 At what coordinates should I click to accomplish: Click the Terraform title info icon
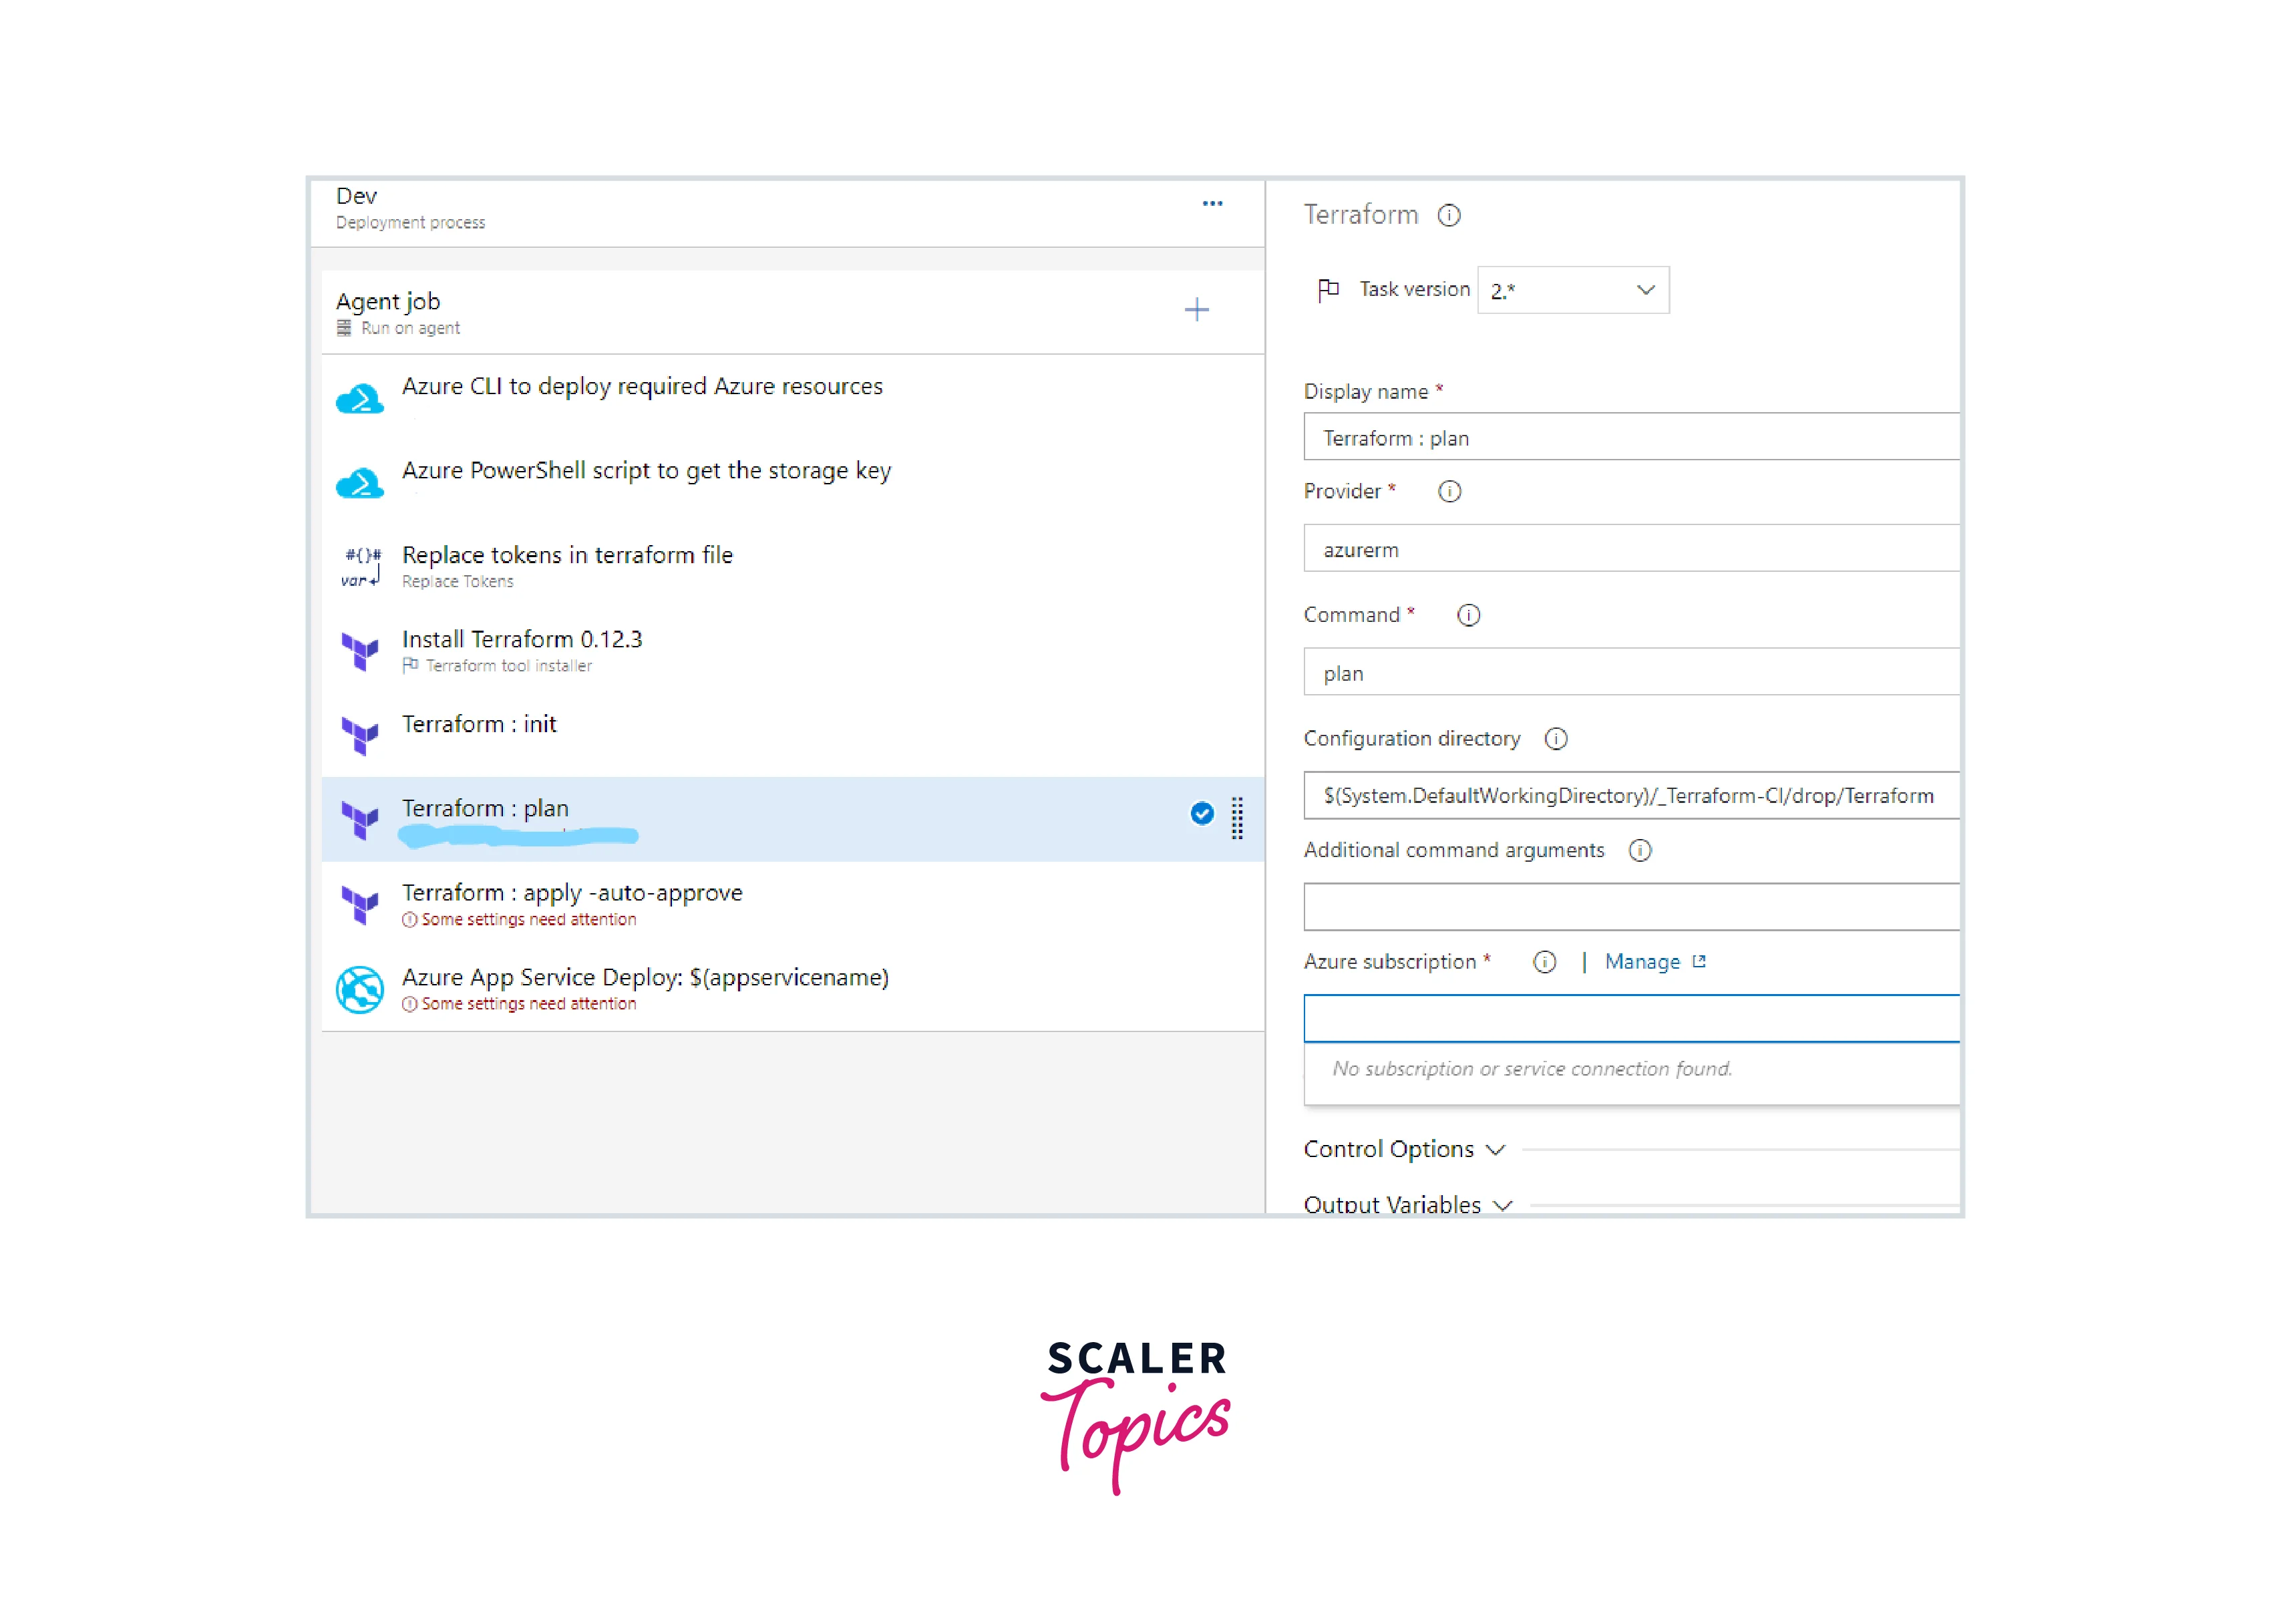tap(1448, 215)
